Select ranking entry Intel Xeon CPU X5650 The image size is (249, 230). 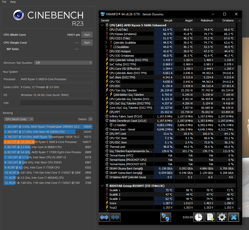click(48, 162)
